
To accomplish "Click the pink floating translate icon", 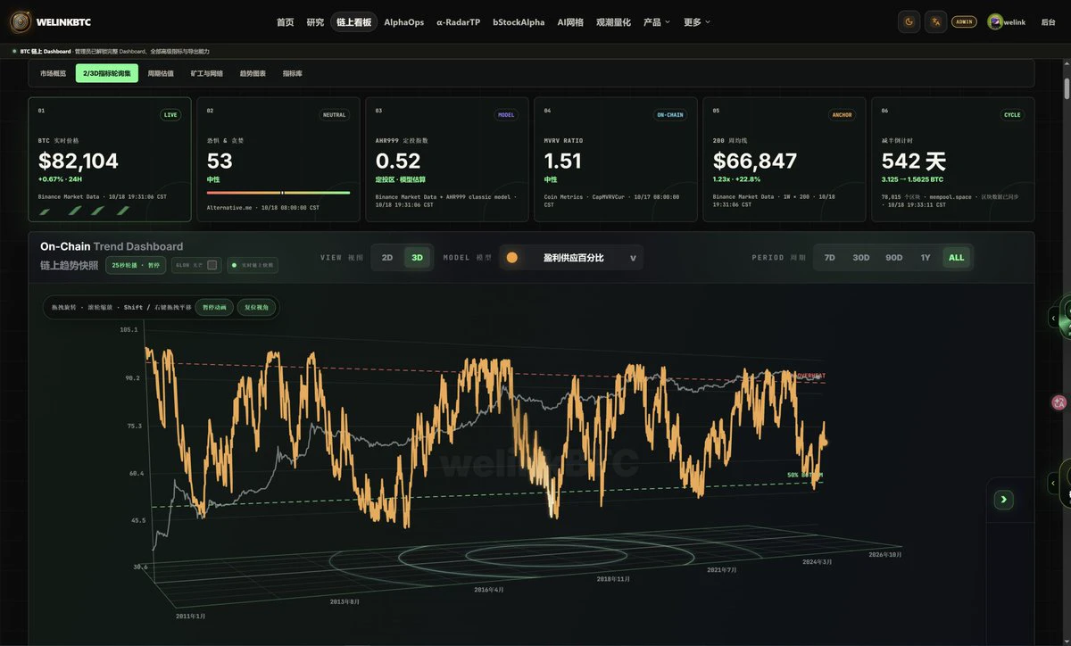I will coord(1059,402).
